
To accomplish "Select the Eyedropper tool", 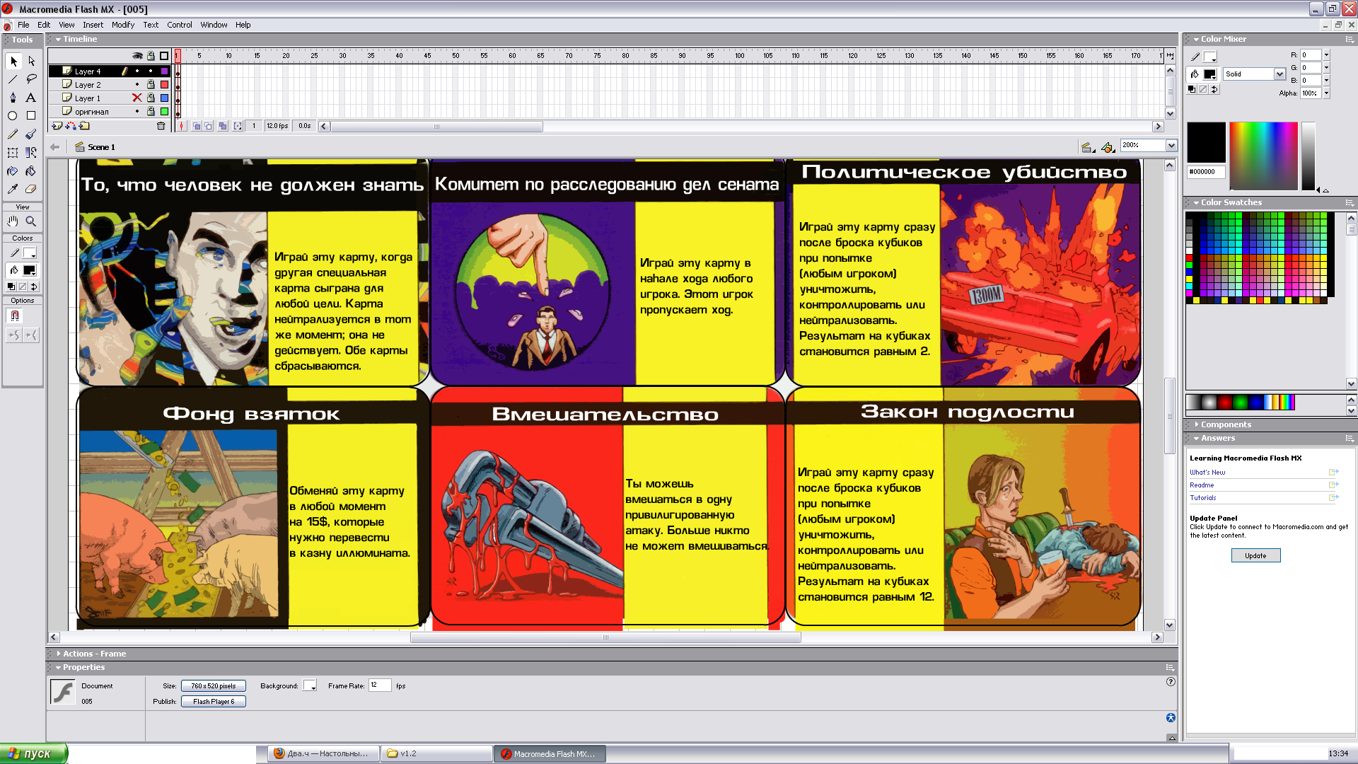I will coord(13,189).
